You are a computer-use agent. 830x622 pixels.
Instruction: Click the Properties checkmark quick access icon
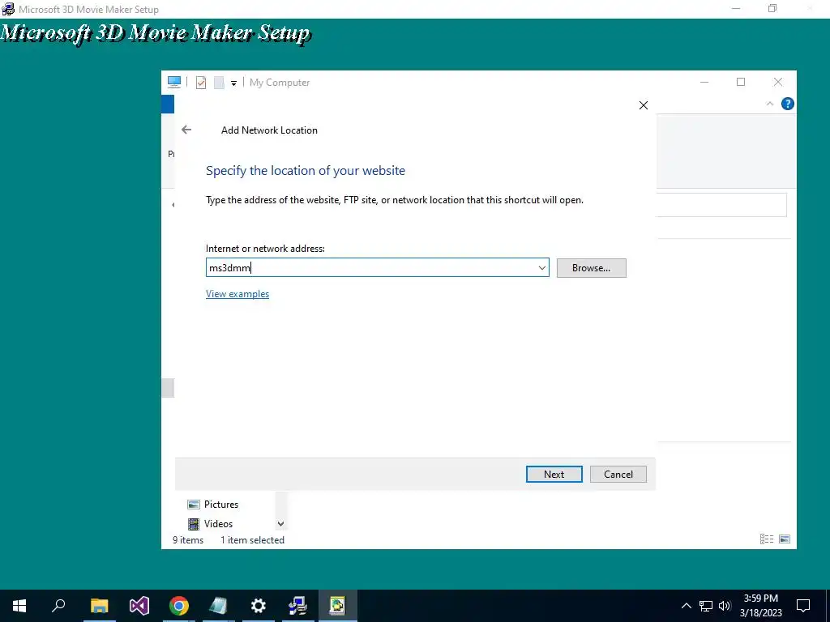201,83
